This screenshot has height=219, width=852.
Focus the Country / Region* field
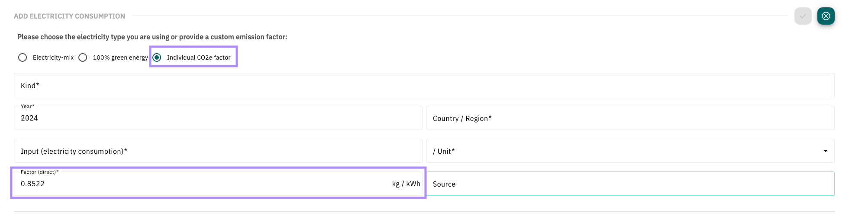click(630, 118)
